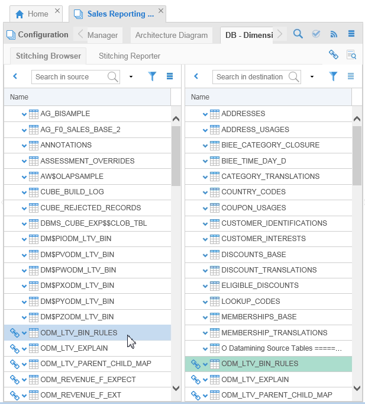Screen dimensions: 365x404
Task: Open the source panel list menu icon
Action: [x=170, y=76]
